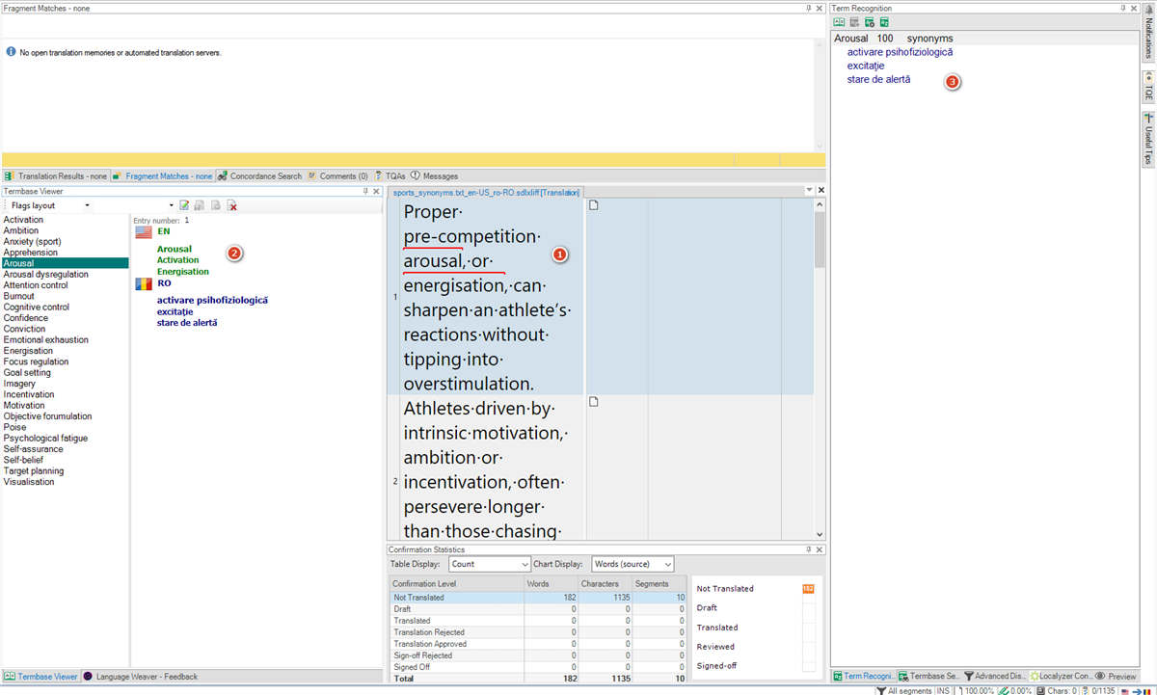1157x695 pixels.
Task: Click the editor vertical scrollbar down arrow
Action: (x=820, y=534)
